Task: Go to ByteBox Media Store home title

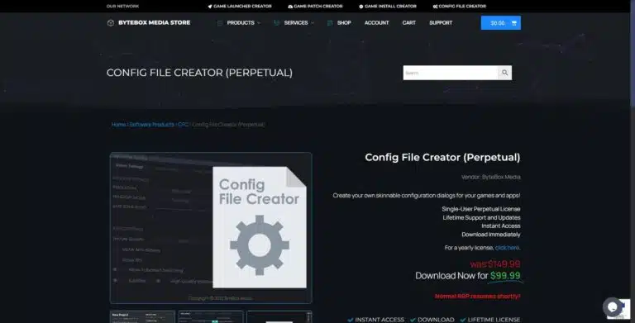Action: pyautogui.click(x=155, y=22)
